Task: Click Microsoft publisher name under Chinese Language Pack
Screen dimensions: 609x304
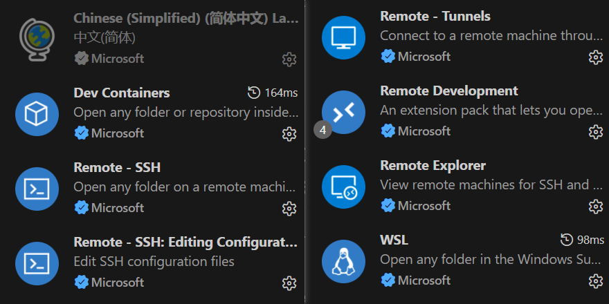Action: click(118, 59)
